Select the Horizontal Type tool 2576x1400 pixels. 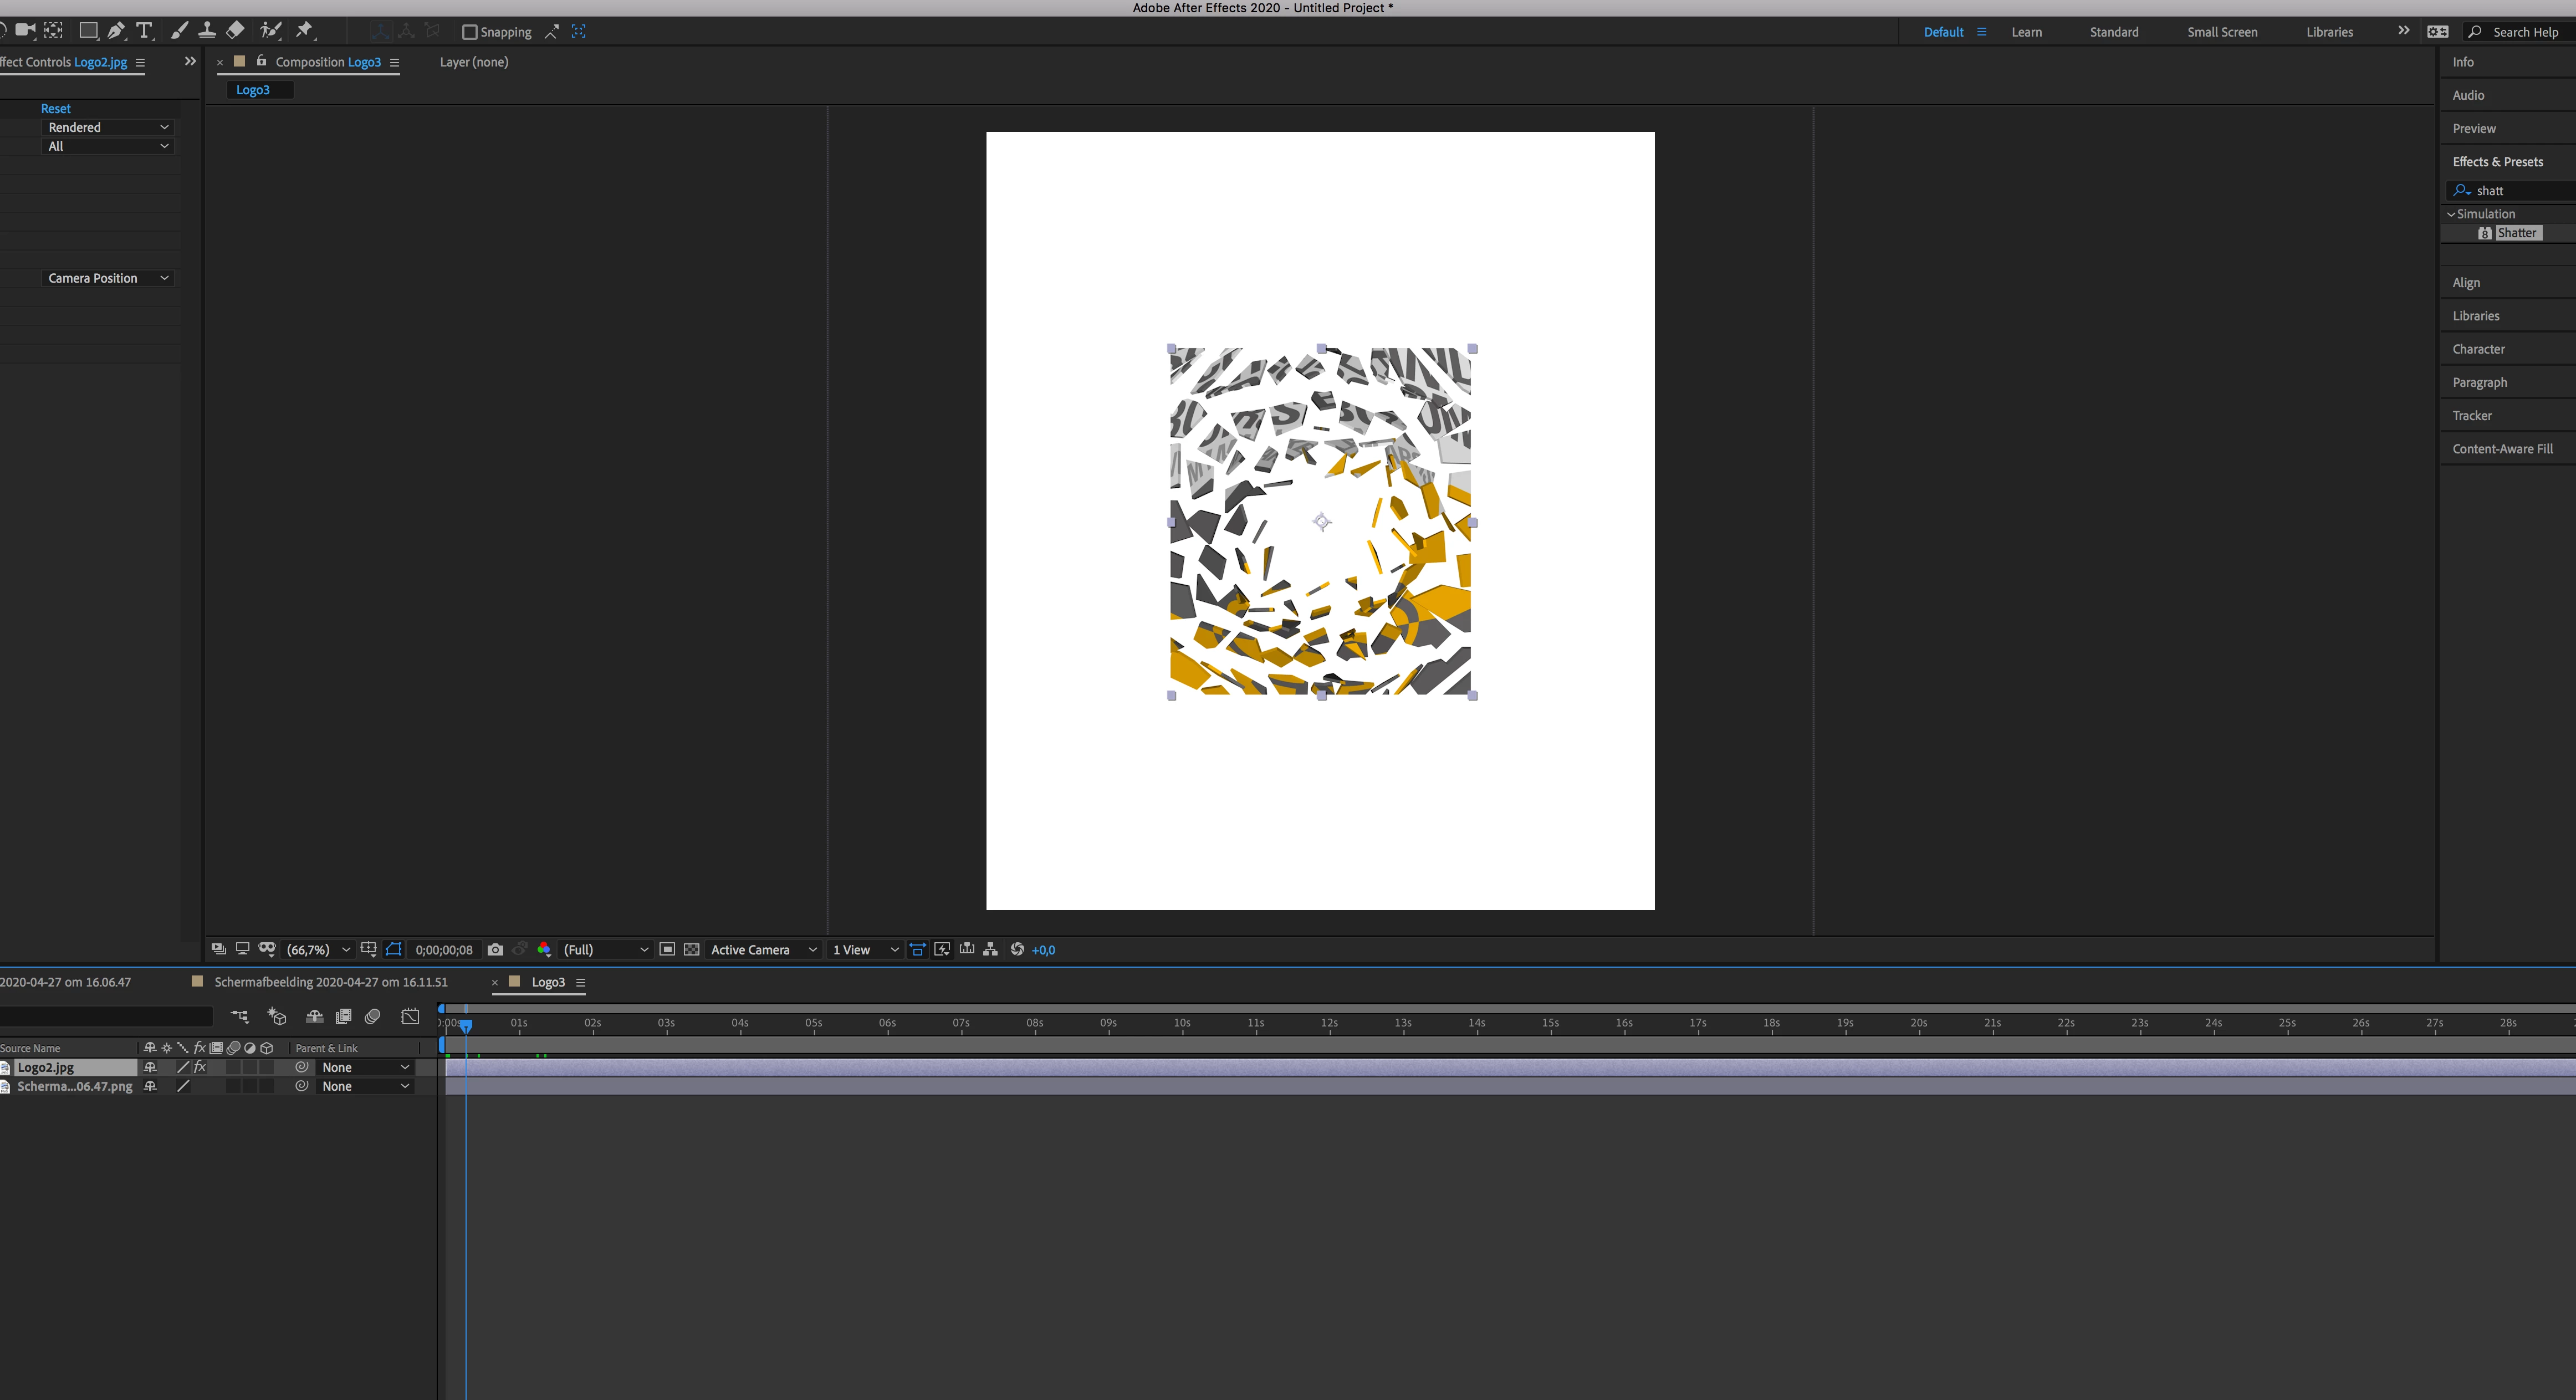144,31
